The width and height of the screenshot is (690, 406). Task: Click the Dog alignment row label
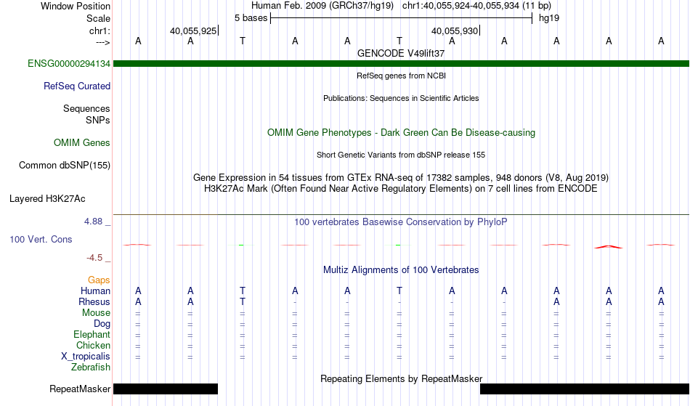[102, 324]
